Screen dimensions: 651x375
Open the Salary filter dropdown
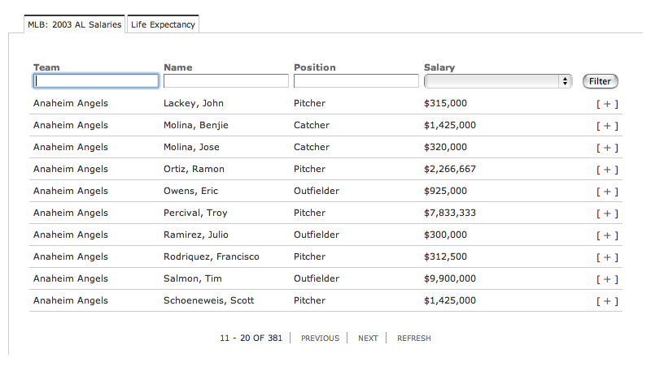(498, 81)
